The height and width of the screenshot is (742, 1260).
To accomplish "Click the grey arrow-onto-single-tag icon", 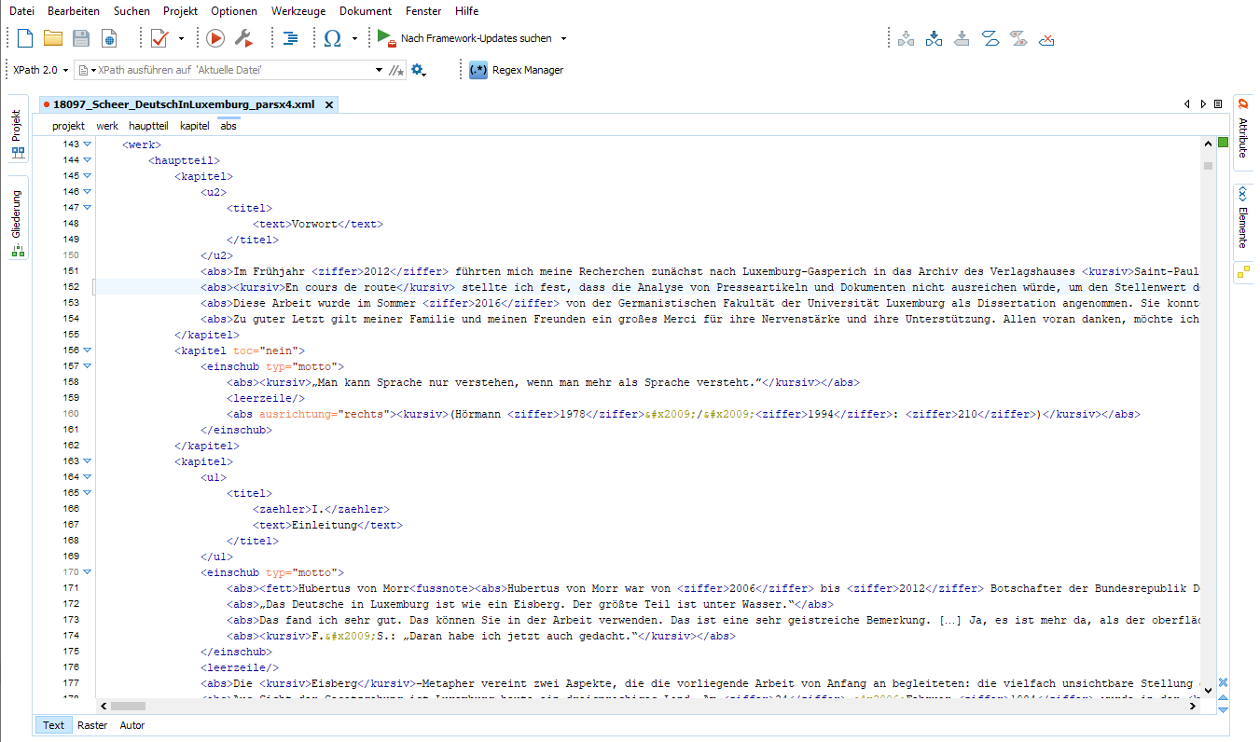I will [x=962, y=38].
